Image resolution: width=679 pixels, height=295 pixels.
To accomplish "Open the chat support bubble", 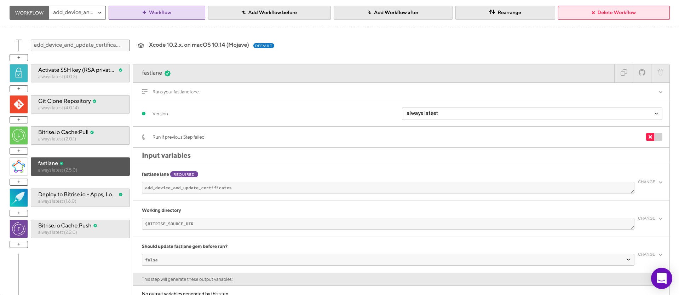I will point(661,278).
